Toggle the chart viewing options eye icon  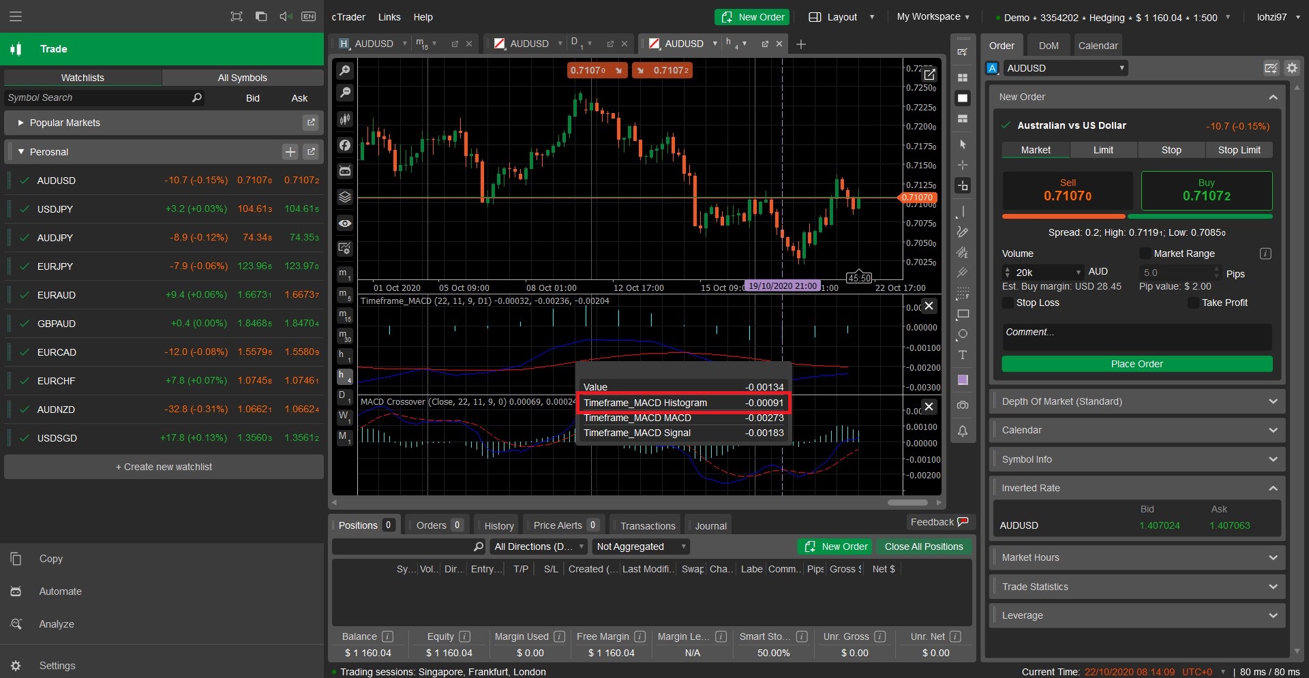coord(345,224)
